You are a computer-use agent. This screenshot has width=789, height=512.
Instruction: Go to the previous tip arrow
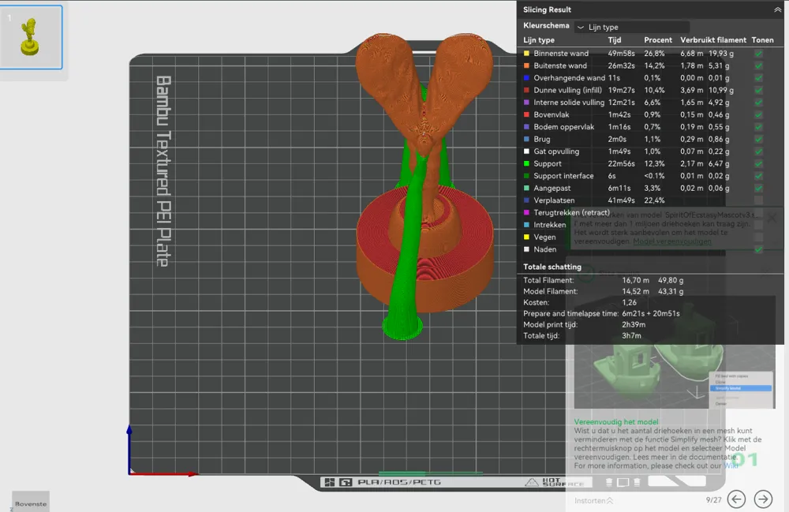[x=737, y=499]
